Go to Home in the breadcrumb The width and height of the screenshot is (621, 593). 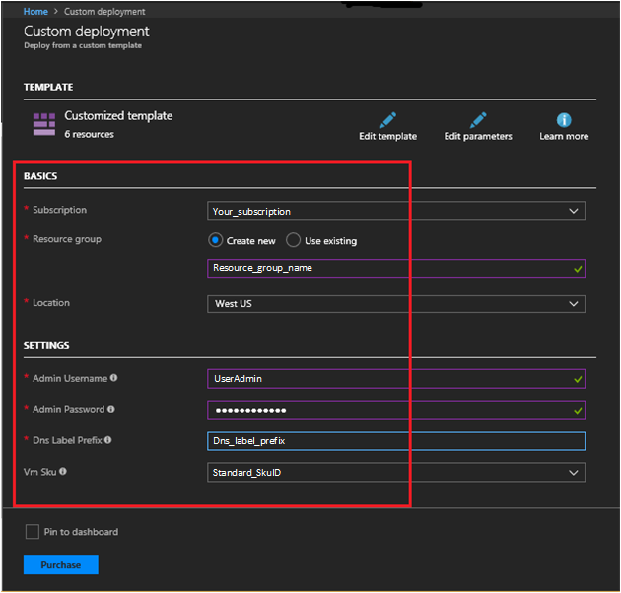click(35, 12)
